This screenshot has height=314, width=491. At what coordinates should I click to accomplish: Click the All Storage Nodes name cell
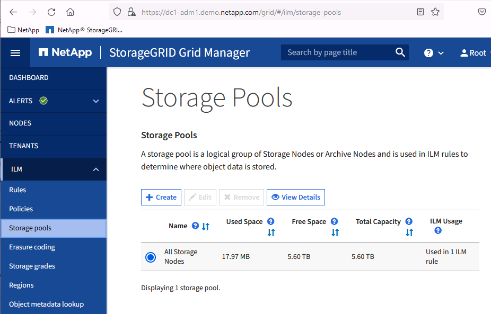tap(181, 256)
